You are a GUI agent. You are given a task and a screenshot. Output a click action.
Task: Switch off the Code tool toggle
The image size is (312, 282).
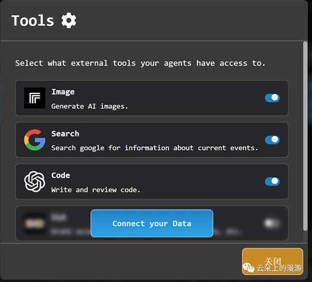[x=272, y=182]
